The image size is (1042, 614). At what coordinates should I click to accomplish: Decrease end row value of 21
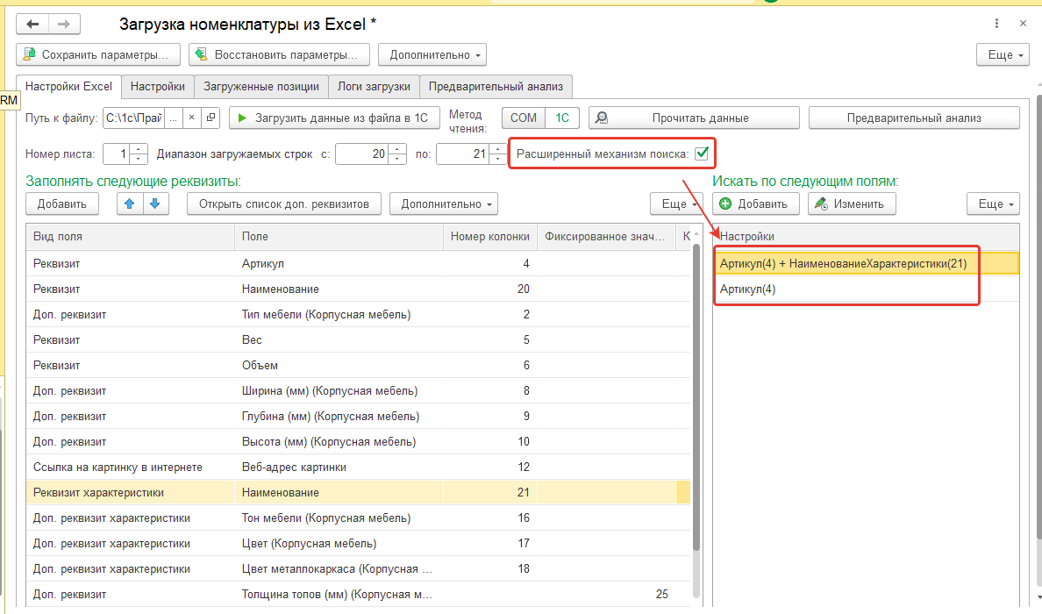pos(497,160)
